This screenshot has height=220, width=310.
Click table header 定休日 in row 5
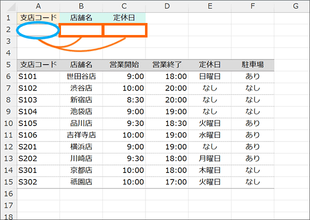pos(210,65)
